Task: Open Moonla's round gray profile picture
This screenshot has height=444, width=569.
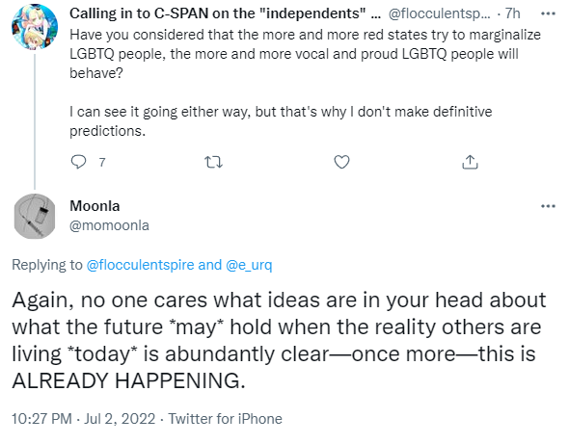Action: tap(35, 217)
